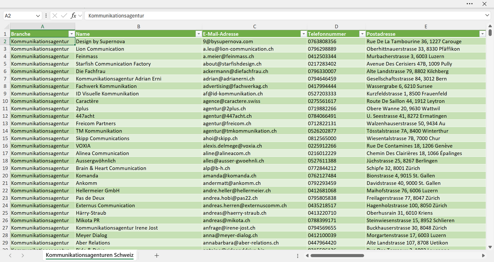This screenshot has width=494, height=262.
Task: Select cell '2plus'
Action: point(138,109)
